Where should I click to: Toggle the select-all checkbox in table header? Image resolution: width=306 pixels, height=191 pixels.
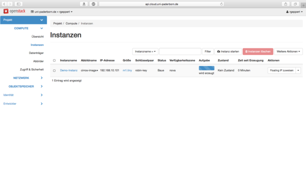tap(54, 61)
